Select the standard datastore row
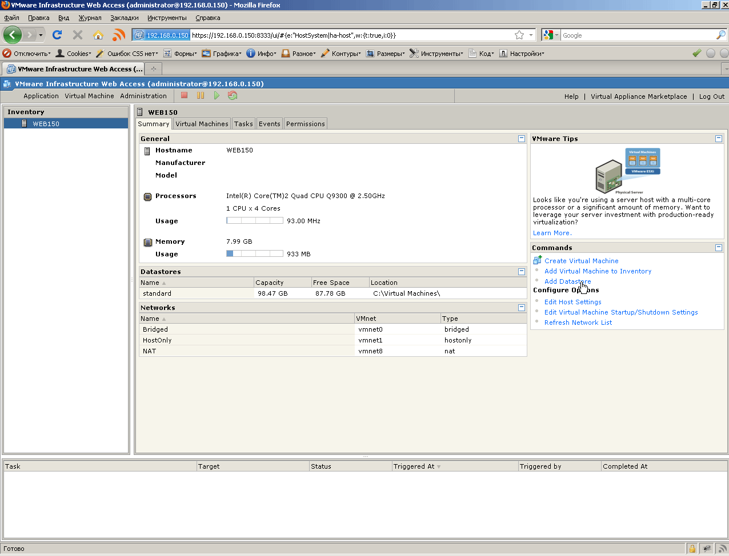The image size is (729, 556). click(x=333, y=293)
